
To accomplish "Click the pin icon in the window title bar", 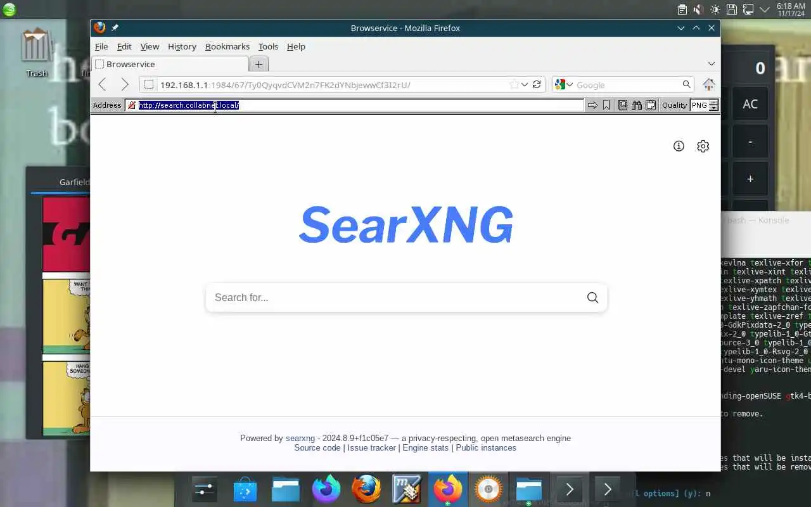I will [x=115, y=28].
